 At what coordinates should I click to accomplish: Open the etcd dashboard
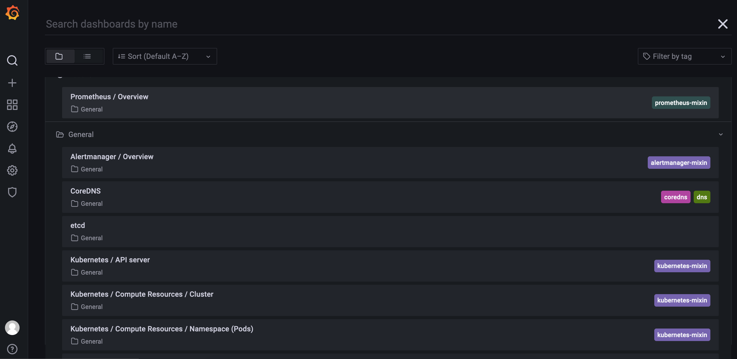coord(390,231)
